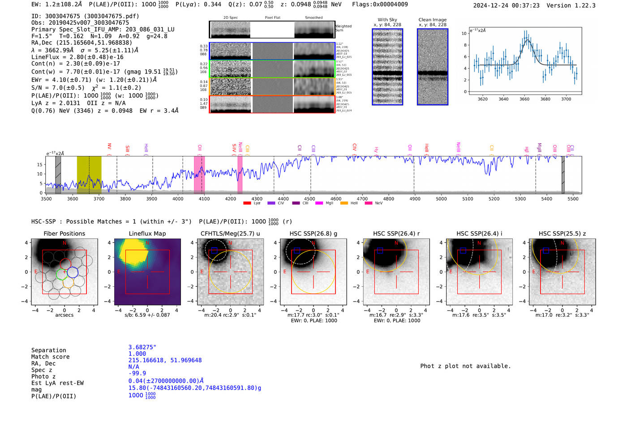
Task: Select the EWr = 4.10(±0.71) line
Action: coord(94,80)
